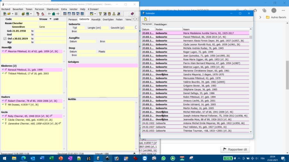Open the Stamboom menu
This screenshot has width=289, height=162.
pyautogui.click(x=53, y=9)
